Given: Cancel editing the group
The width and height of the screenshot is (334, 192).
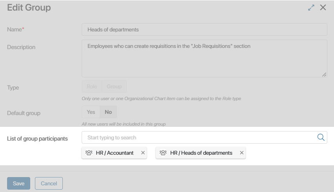Looking at the screenshot, I should (x=49, y=183).
